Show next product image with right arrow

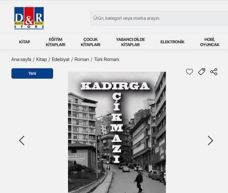[210, 141]
